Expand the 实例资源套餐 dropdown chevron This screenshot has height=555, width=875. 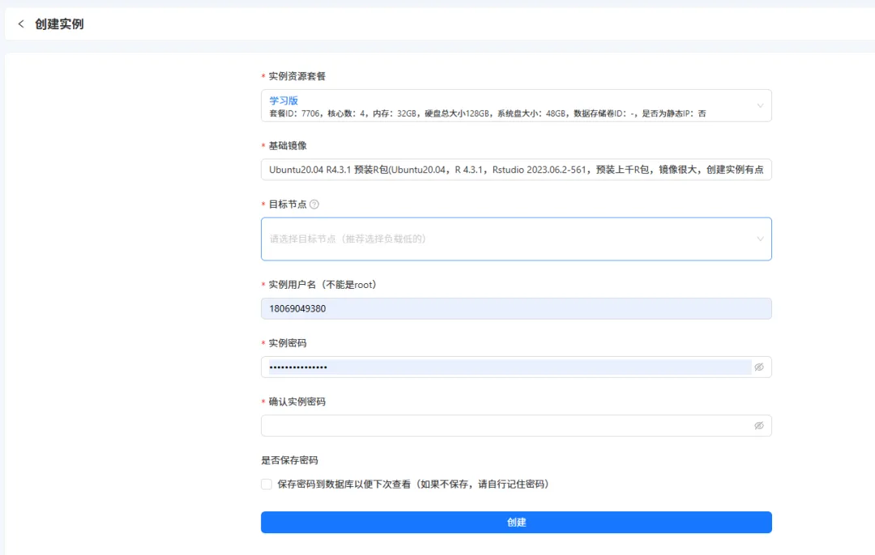click(760, 106)
